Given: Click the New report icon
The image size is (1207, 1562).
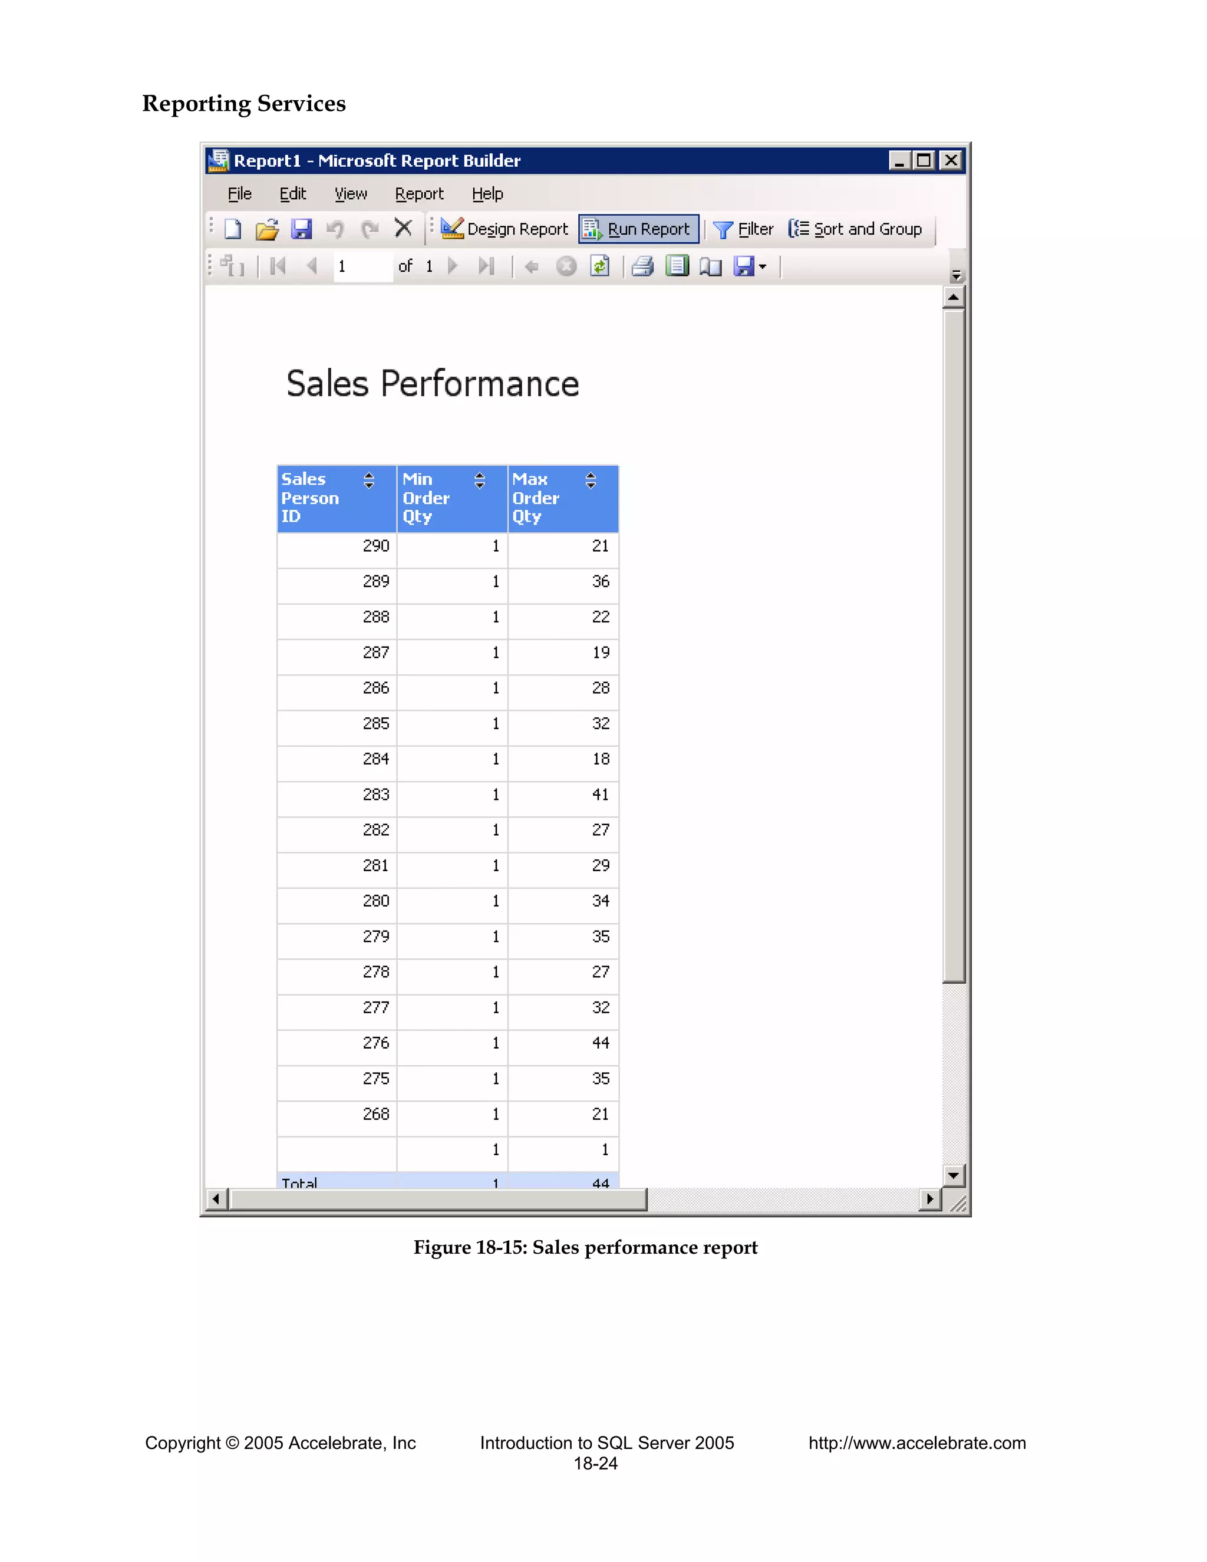Looking at the screenshot, I should (233, 229).
